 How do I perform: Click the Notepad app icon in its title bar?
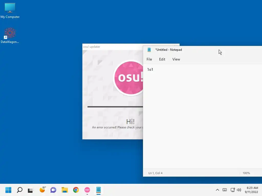click(149, 50)
